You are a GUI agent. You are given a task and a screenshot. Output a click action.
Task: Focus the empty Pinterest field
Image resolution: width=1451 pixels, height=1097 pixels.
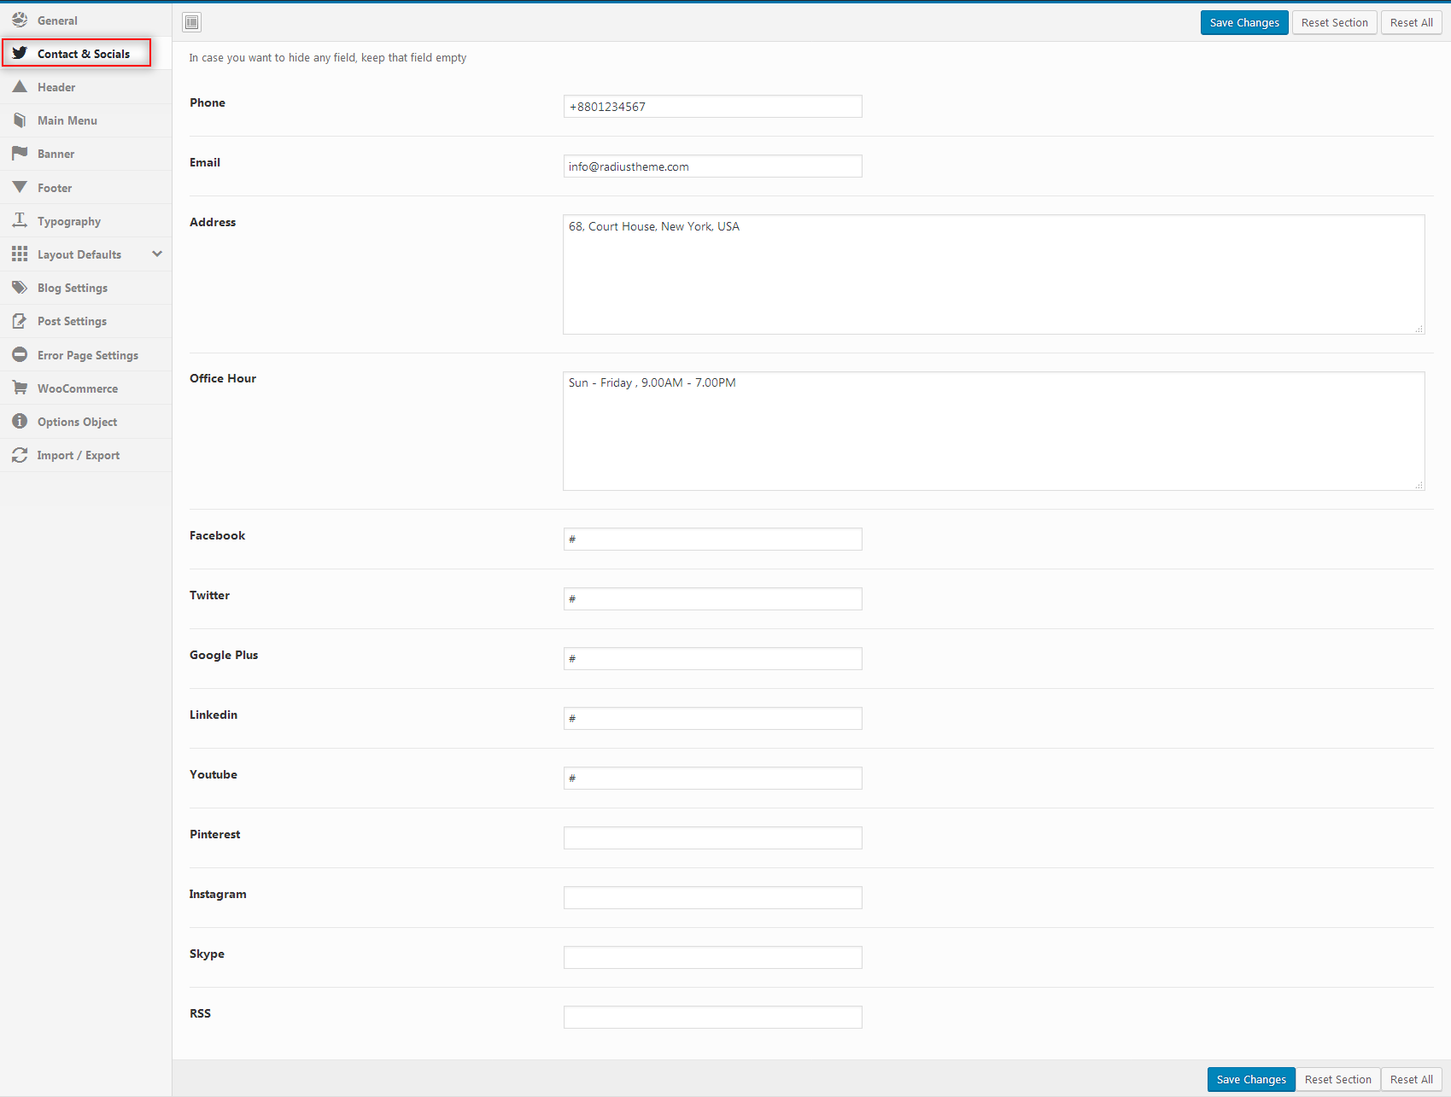coord(712,838)
